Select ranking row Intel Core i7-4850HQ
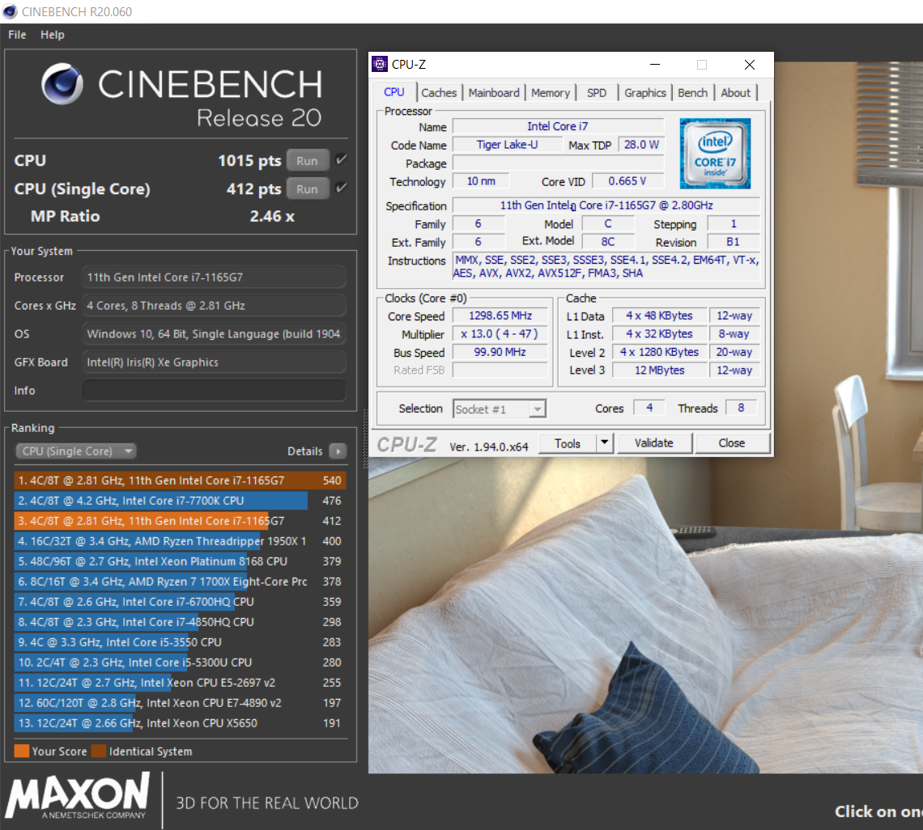Viewport: 923px width, 830px height. [x=180, y=622]
